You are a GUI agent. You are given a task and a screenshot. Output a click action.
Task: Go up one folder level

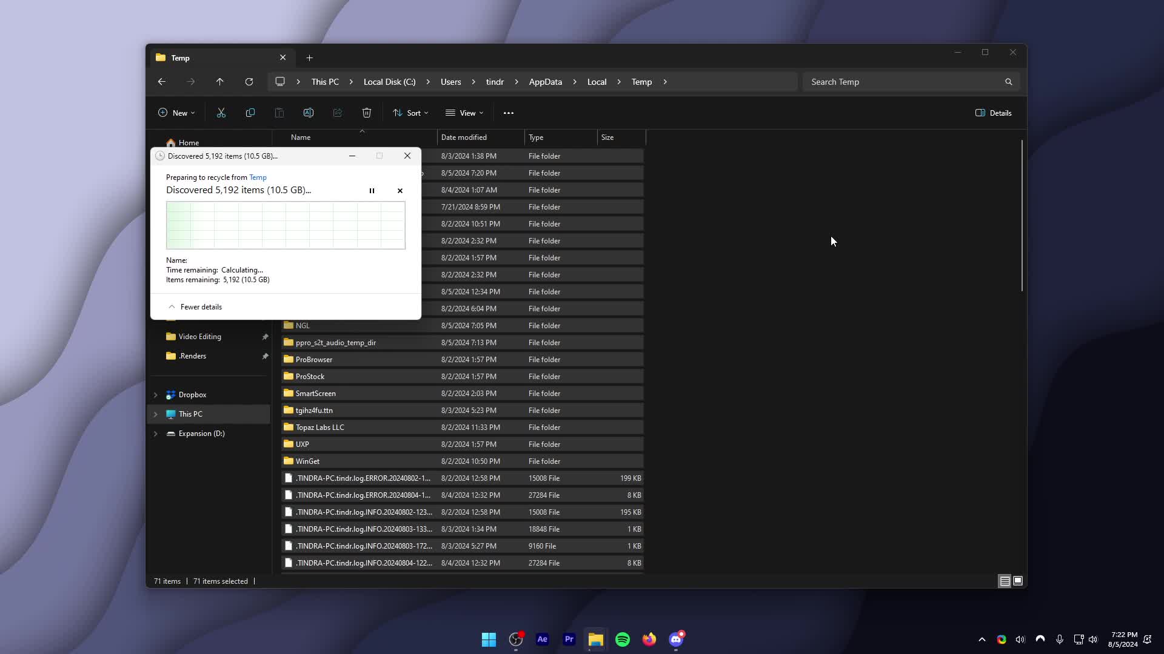point(220,82)
